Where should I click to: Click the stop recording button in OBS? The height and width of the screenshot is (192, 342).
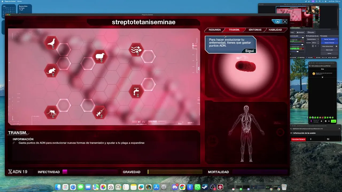pyautogui.click(x=329, y=43)
